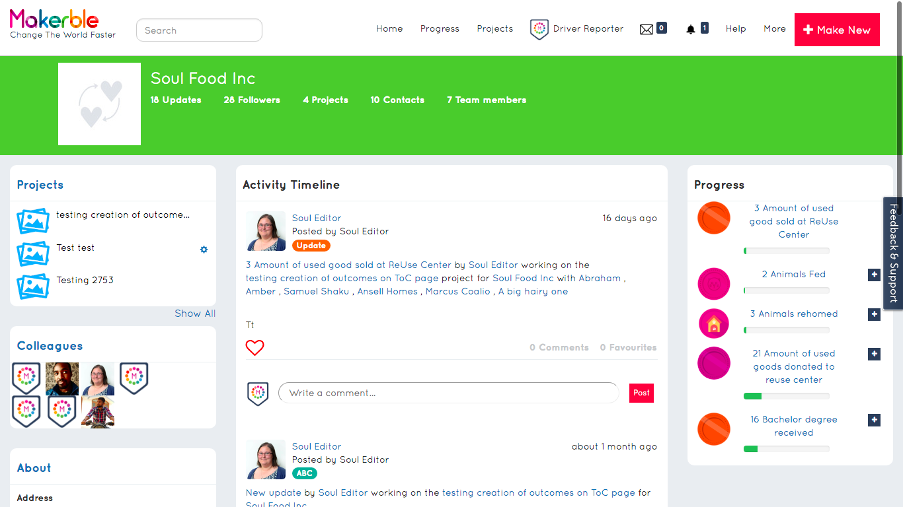The width and height of the screenshot is (903, 507).
Task: Open the colleague photo of person on a bike
Action: [98, 412]
